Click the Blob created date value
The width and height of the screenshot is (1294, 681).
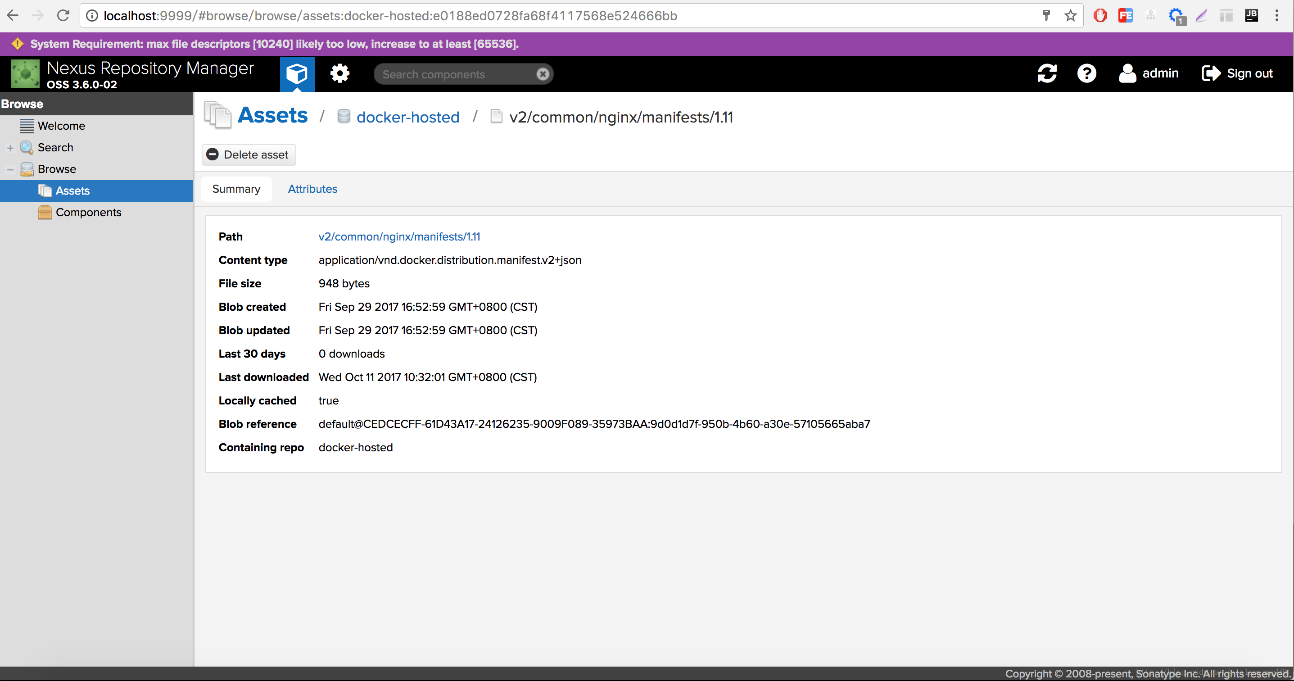pos(428,307)
